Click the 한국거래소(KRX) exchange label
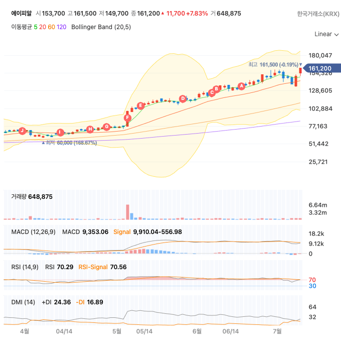This screenshot has height=350, width=341. (318, 14)
